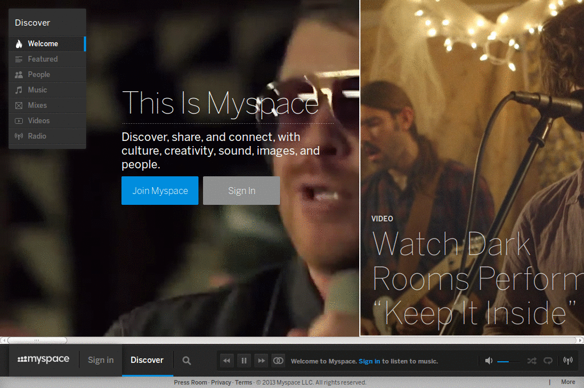
Task: Open People in the Discover sidebar
Action: [x=47, y=75]
